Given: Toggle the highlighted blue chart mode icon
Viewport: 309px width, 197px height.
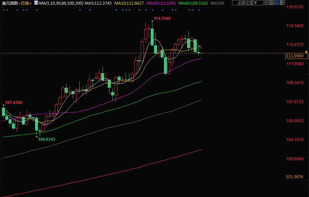Looking at the screenshot, I should coord(277,3).
